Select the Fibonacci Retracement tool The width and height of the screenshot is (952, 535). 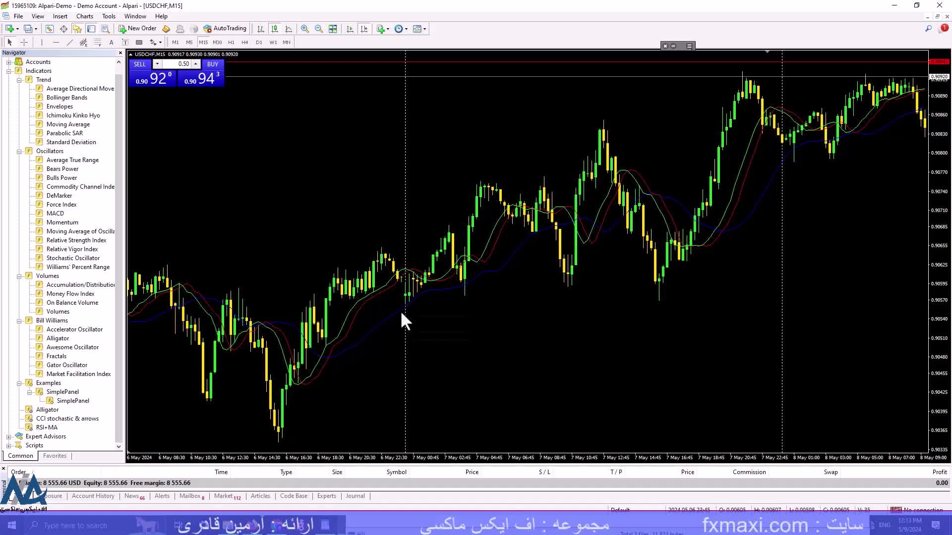coord(97,43)
